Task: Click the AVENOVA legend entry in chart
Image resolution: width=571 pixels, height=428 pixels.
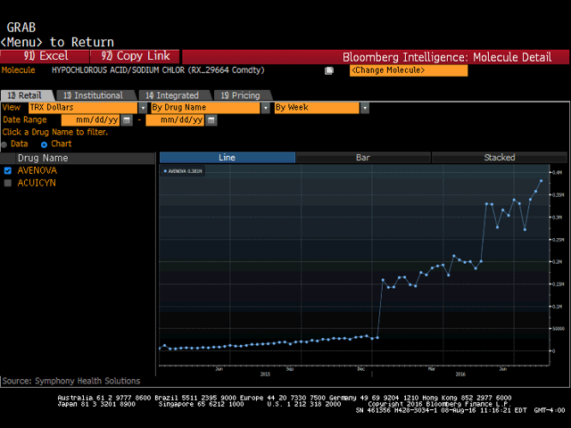Action: 182,170
